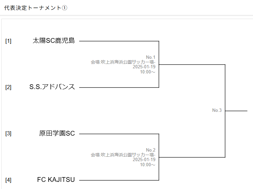Click the winner line right of No.3
The height and width of the screenshot is (189, 253).
[x=236, y=111]
